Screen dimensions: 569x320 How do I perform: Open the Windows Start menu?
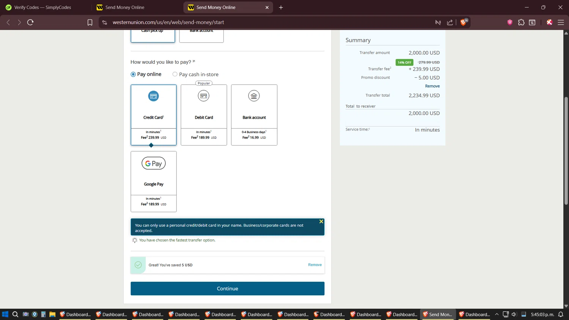[x=5, y=314]
